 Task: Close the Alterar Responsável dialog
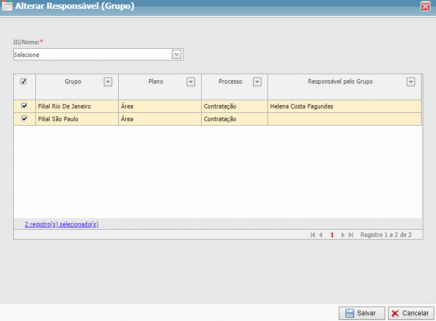click(425, 6)
